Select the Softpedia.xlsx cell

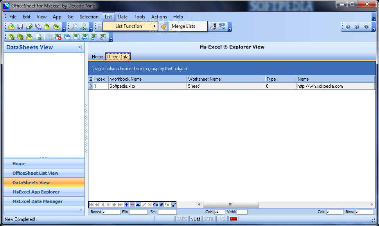pos(147,86)
